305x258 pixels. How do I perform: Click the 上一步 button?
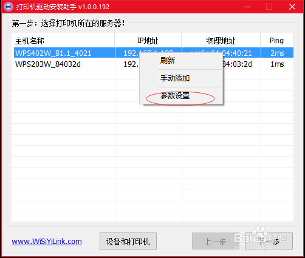tap(215, 241)
